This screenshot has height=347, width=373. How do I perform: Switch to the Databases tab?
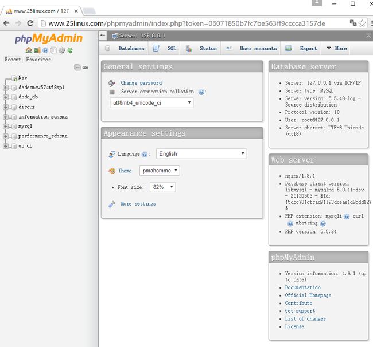tap(125, 49)
